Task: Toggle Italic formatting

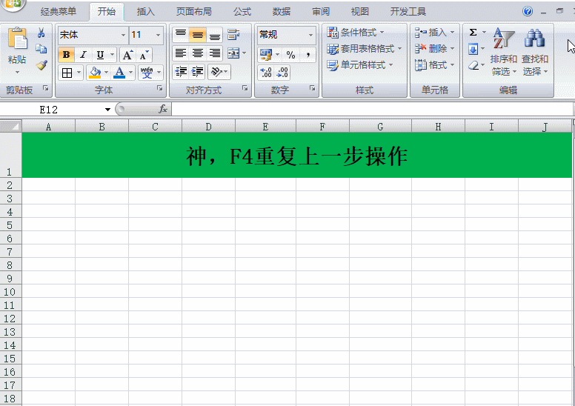Action: (x=83, y=55)
